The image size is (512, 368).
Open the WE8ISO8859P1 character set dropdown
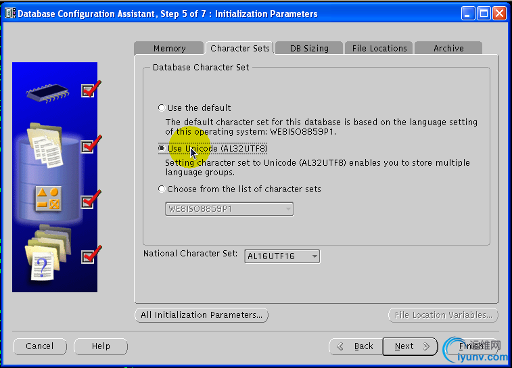tap(229, 209)
